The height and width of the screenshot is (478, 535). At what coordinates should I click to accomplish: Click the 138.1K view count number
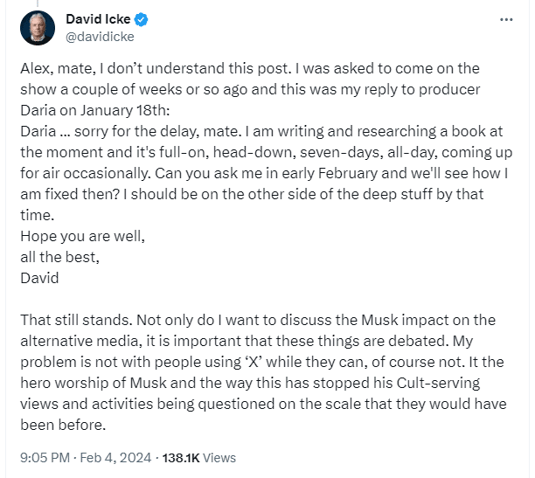point(180,458)
